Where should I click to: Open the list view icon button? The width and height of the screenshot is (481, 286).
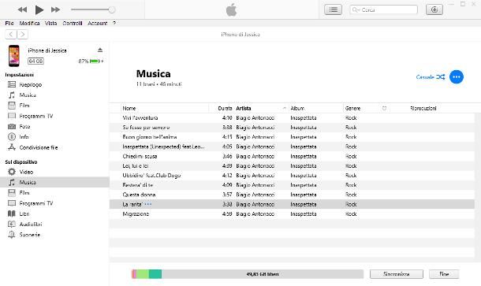click(333, 9)
